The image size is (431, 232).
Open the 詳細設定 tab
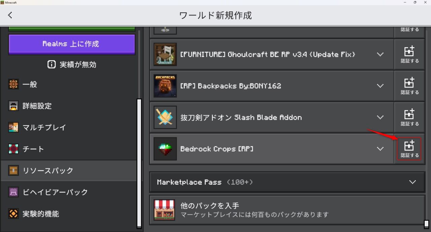pyautogui.click(x=69, y=106)
